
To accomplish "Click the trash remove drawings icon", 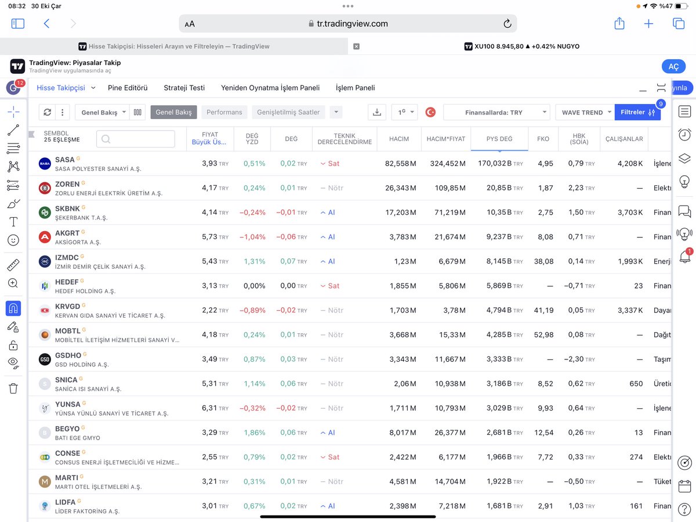I will click(13, 388).
